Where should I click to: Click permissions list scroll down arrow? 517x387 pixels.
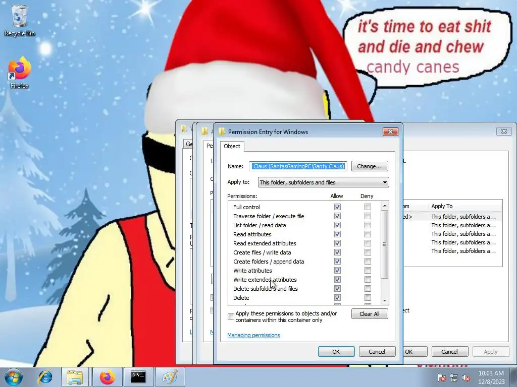384,301
